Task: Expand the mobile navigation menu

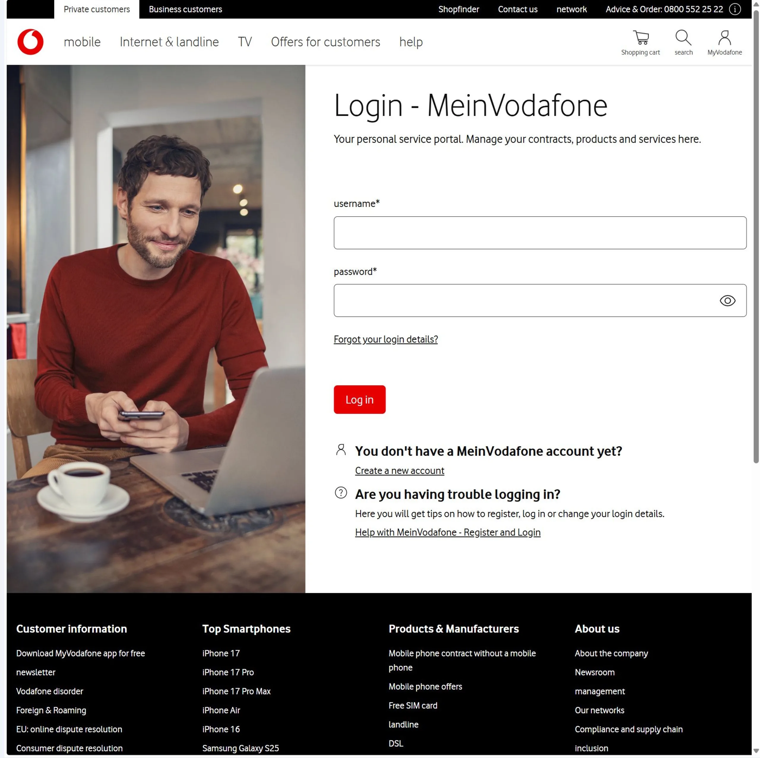Action: coord(82,42)
